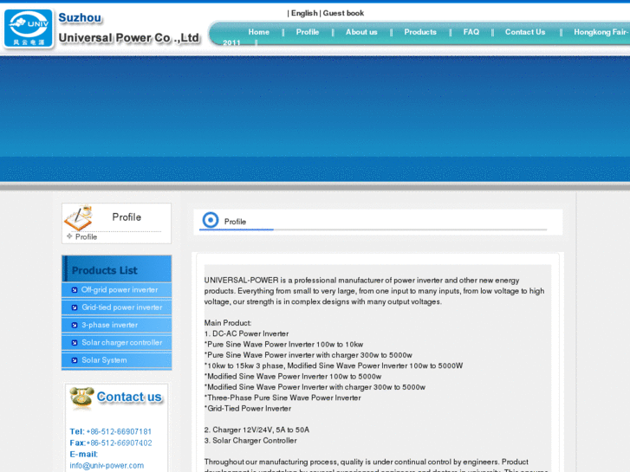This screenshot has width=630, height=472.
Task: Open the FAQ navigation item
Action: click(x=471, y=32)
